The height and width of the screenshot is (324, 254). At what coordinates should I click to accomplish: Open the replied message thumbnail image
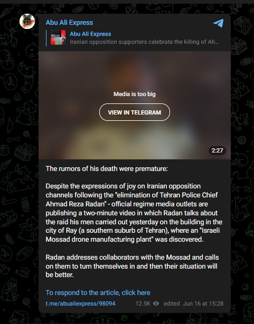[58, 37]
